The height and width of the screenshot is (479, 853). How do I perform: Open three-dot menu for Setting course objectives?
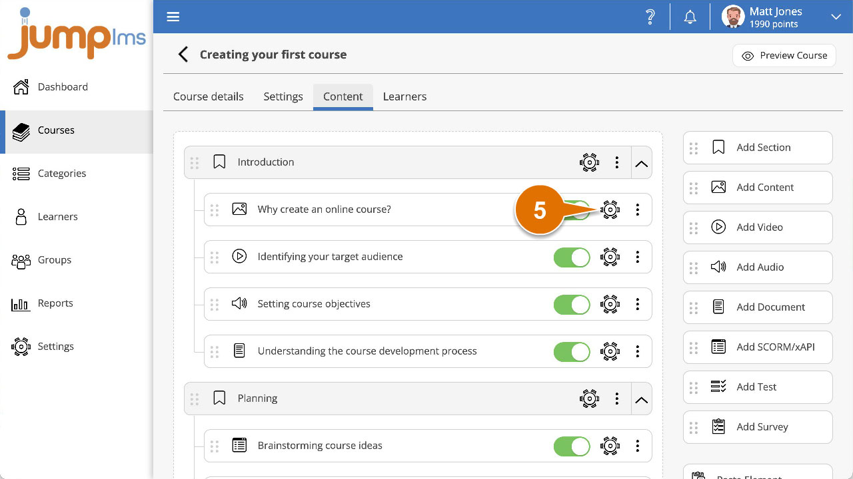[638, 304]
